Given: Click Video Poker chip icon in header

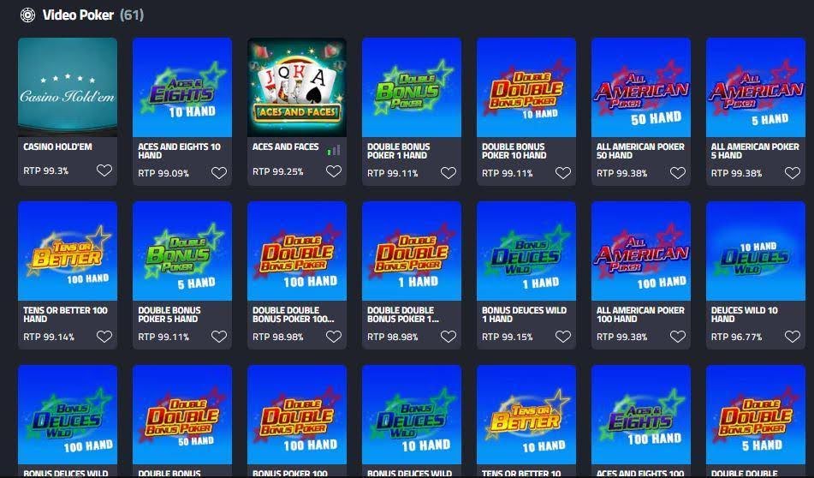Looking at the screenshot, I should 27,15.
